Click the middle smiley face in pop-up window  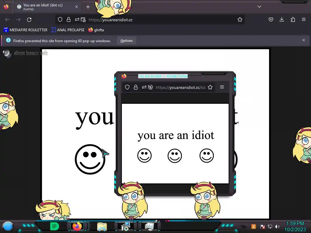175,156
